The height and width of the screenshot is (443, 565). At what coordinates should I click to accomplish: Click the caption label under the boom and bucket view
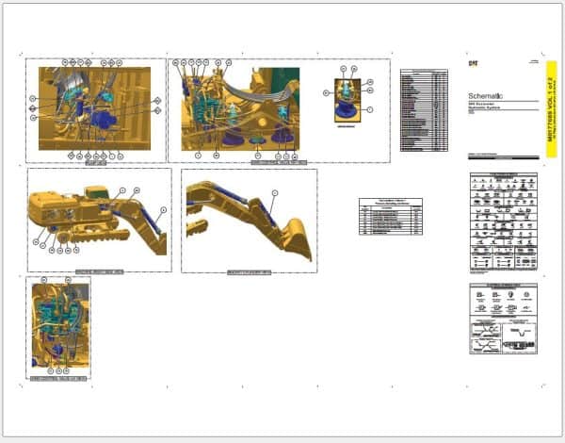point(249,272)
